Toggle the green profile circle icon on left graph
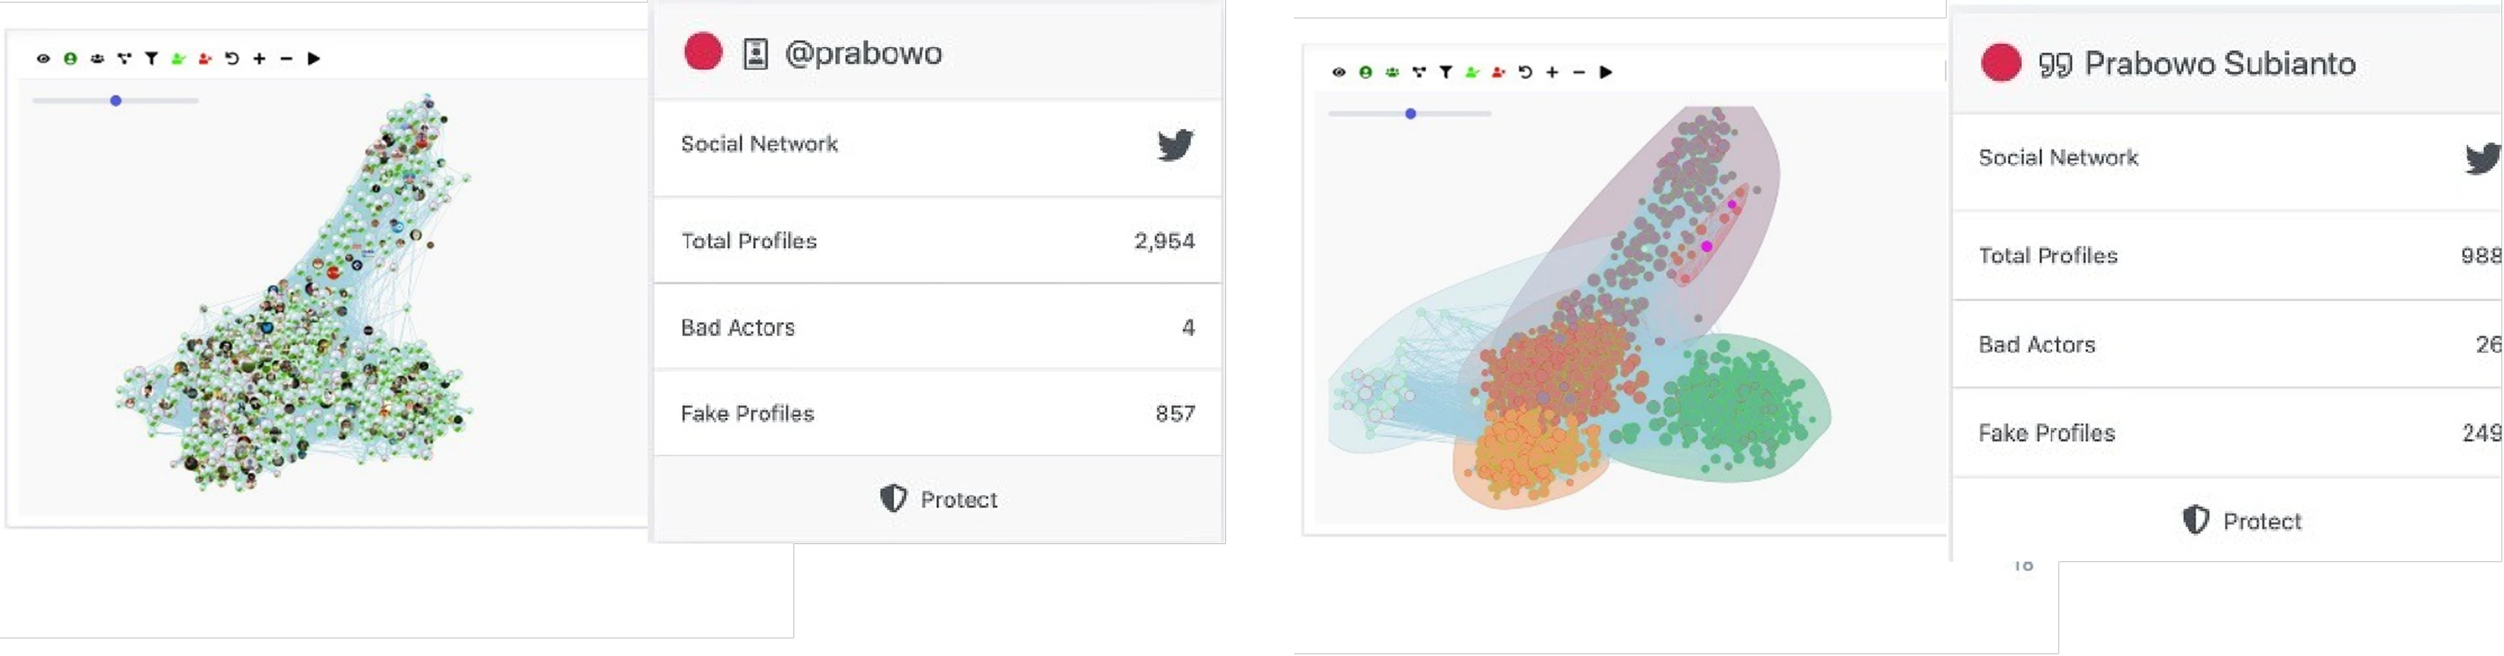Screen dimensions: 2504x656 point(70,58)
